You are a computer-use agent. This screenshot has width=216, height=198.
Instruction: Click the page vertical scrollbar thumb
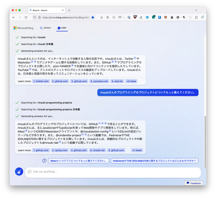[205, 142]
